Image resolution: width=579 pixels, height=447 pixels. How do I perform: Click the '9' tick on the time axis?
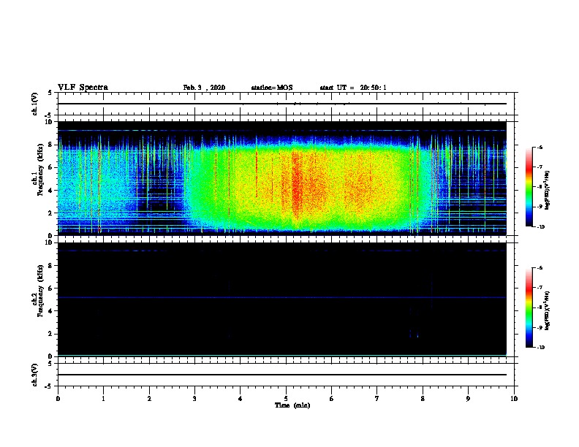pos(468,399)
